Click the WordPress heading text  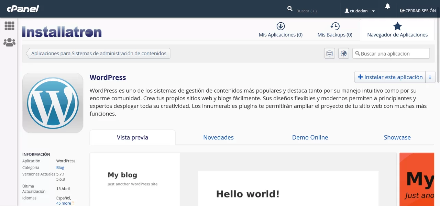108,78
